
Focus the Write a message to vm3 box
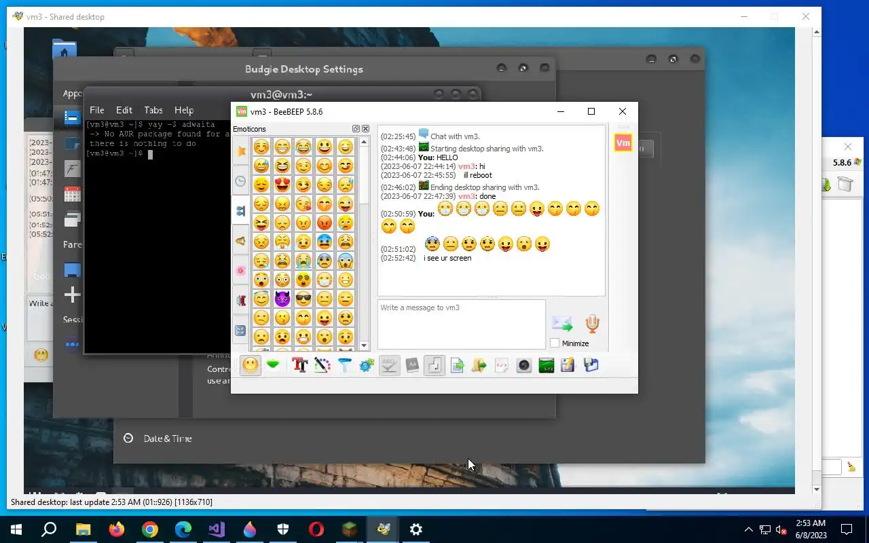[462, 324]
